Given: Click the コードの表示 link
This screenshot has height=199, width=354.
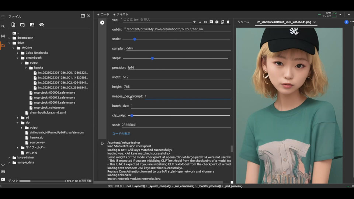Looking at the screenshot, I should coord(121,133).
